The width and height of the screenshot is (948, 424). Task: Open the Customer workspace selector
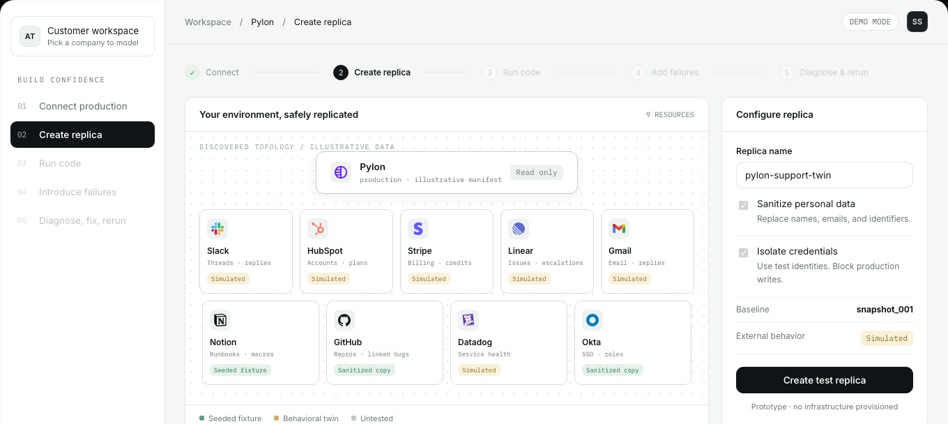(82, 36)
